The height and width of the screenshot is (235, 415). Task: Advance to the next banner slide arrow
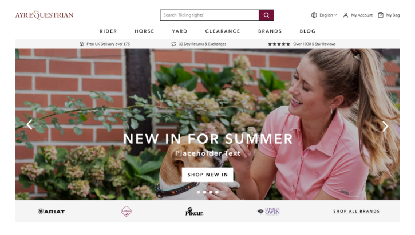pyautogui.click(x=385, y=126)
